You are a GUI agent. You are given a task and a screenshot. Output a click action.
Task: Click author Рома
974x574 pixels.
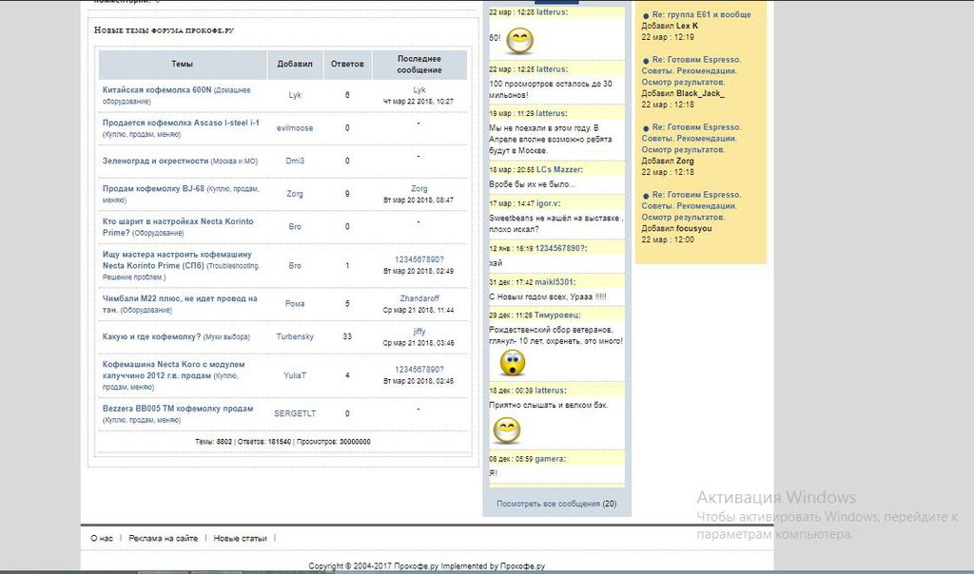pos(295,303)
